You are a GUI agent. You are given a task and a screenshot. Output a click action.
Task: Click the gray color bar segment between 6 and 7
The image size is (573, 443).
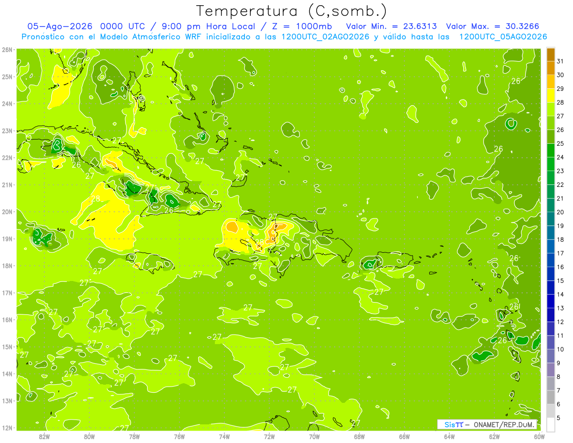tap(551, 397)
